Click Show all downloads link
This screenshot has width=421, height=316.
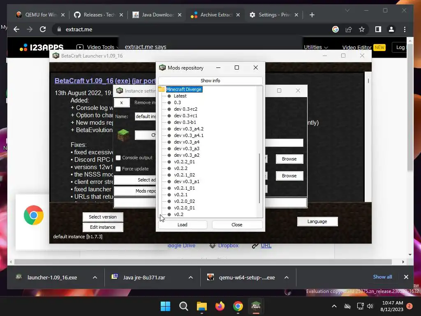(x=382, y=277)
